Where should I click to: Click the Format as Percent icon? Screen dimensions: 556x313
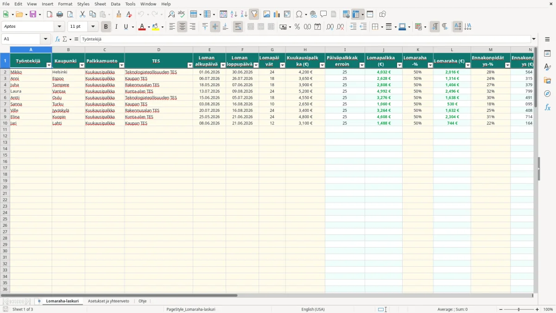pos(297,27)
